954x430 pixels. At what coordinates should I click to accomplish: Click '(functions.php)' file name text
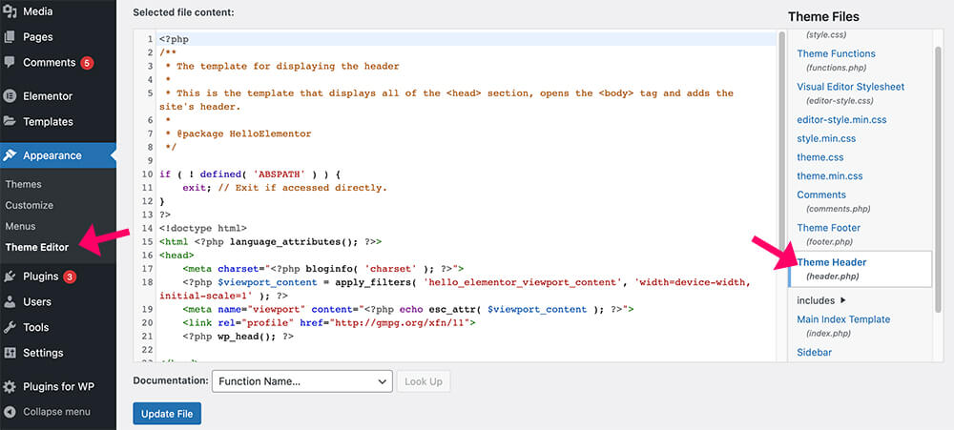pyautogui.click(x=836, y=68)
